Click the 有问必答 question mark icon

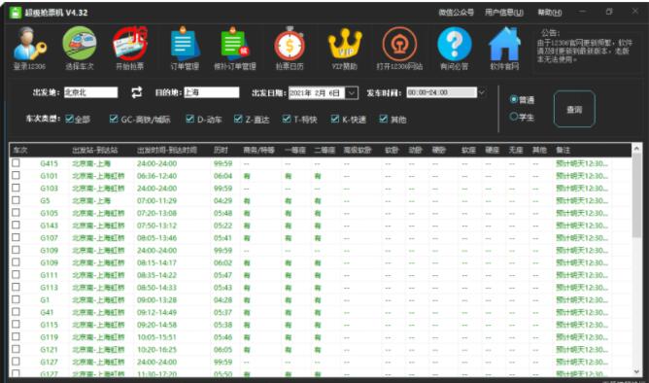point(454,48)
